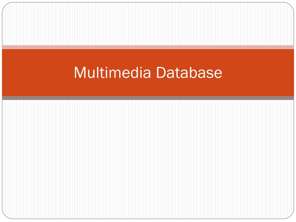Click the final letter e of Database

218,74
